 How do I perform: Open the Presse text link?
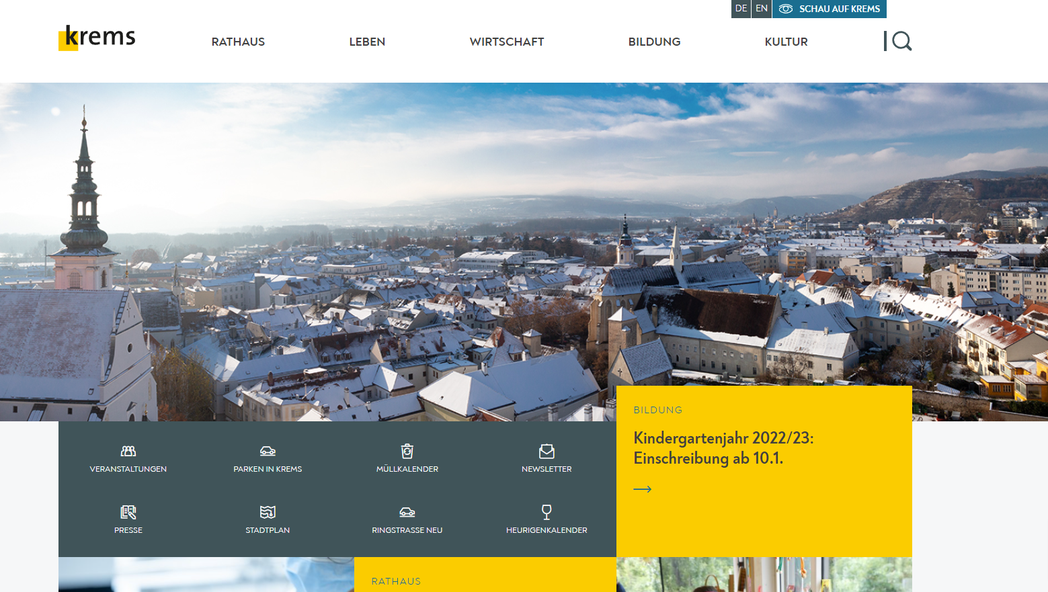pyautogui.click(x=128, y=530)
